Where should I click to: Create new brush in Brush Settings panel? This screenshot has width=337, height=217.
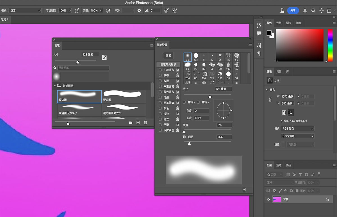click(244, 190)
